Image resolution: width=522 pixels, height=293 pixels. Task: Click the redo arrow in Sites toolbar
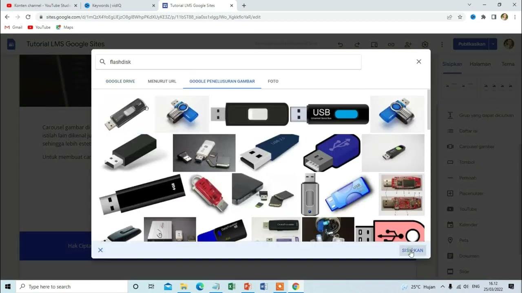tap(357, 44)
